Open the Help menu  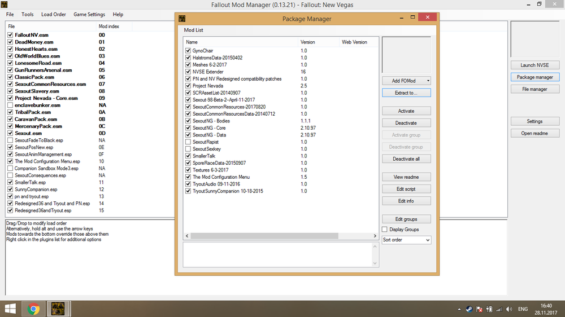click(x=118, y=15)
